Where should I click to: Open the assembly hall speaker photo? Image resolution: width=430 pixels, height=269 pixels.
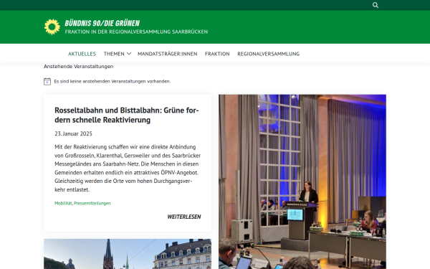tap(302, 181)
